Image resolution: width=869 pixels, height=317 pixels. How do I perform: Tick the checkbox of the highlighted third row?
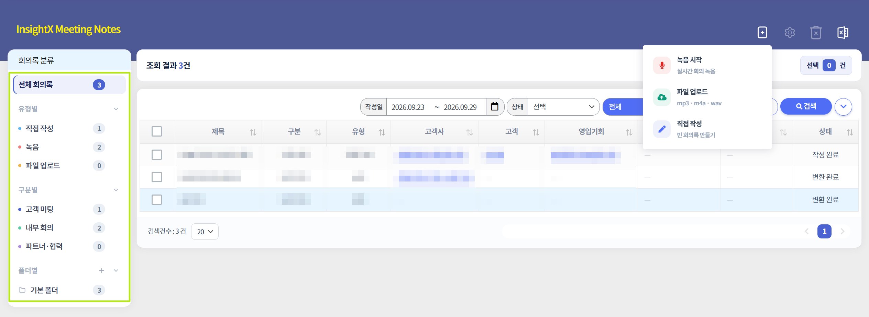tap(157, 200)
